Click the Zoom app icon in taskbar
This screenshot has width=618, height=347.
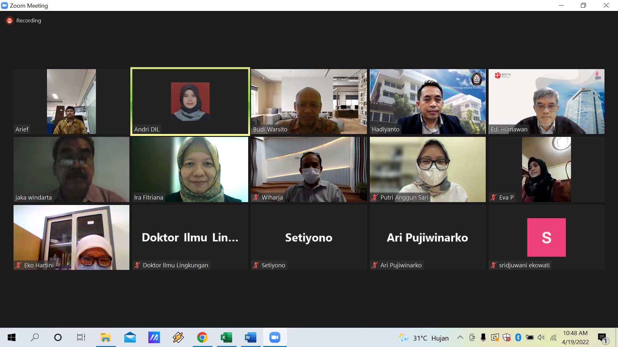[275, 337]
